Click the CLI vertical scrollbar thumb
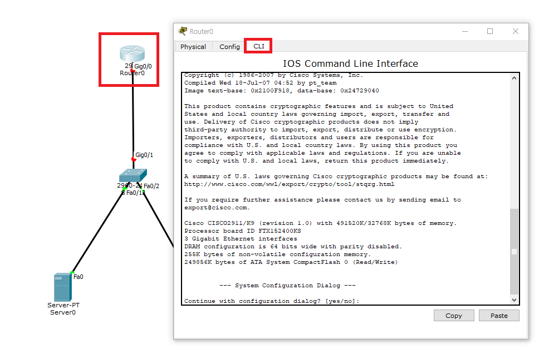Viewport: 539px width, 363px height. [514, 251]
